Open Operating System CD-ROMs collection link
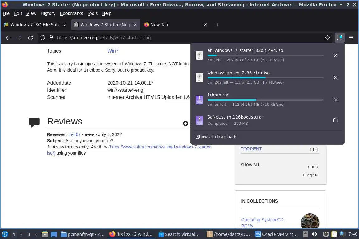Viewport: 359px width, 239px height. click(x=263, y=223)
